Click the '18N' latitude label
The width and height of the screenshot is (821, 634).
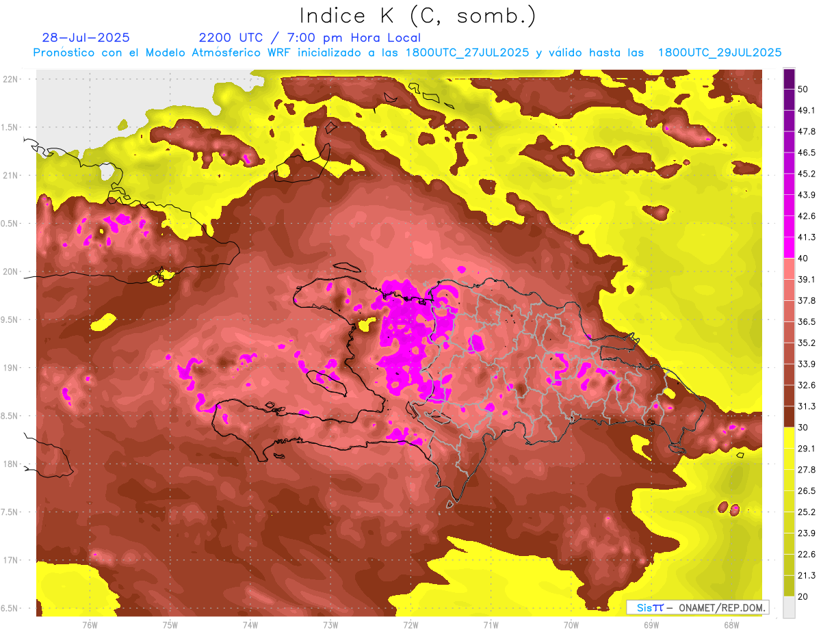(10, 464)
